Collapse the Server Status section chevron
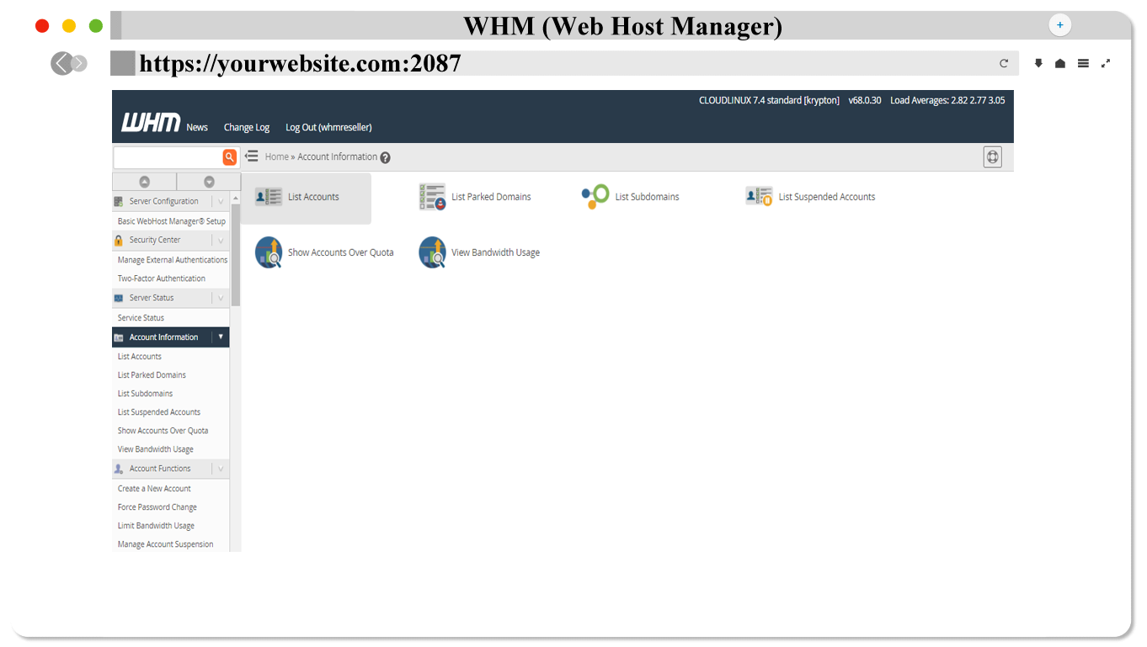This screenshot has height=647, width=1147. tap(221, 298)
